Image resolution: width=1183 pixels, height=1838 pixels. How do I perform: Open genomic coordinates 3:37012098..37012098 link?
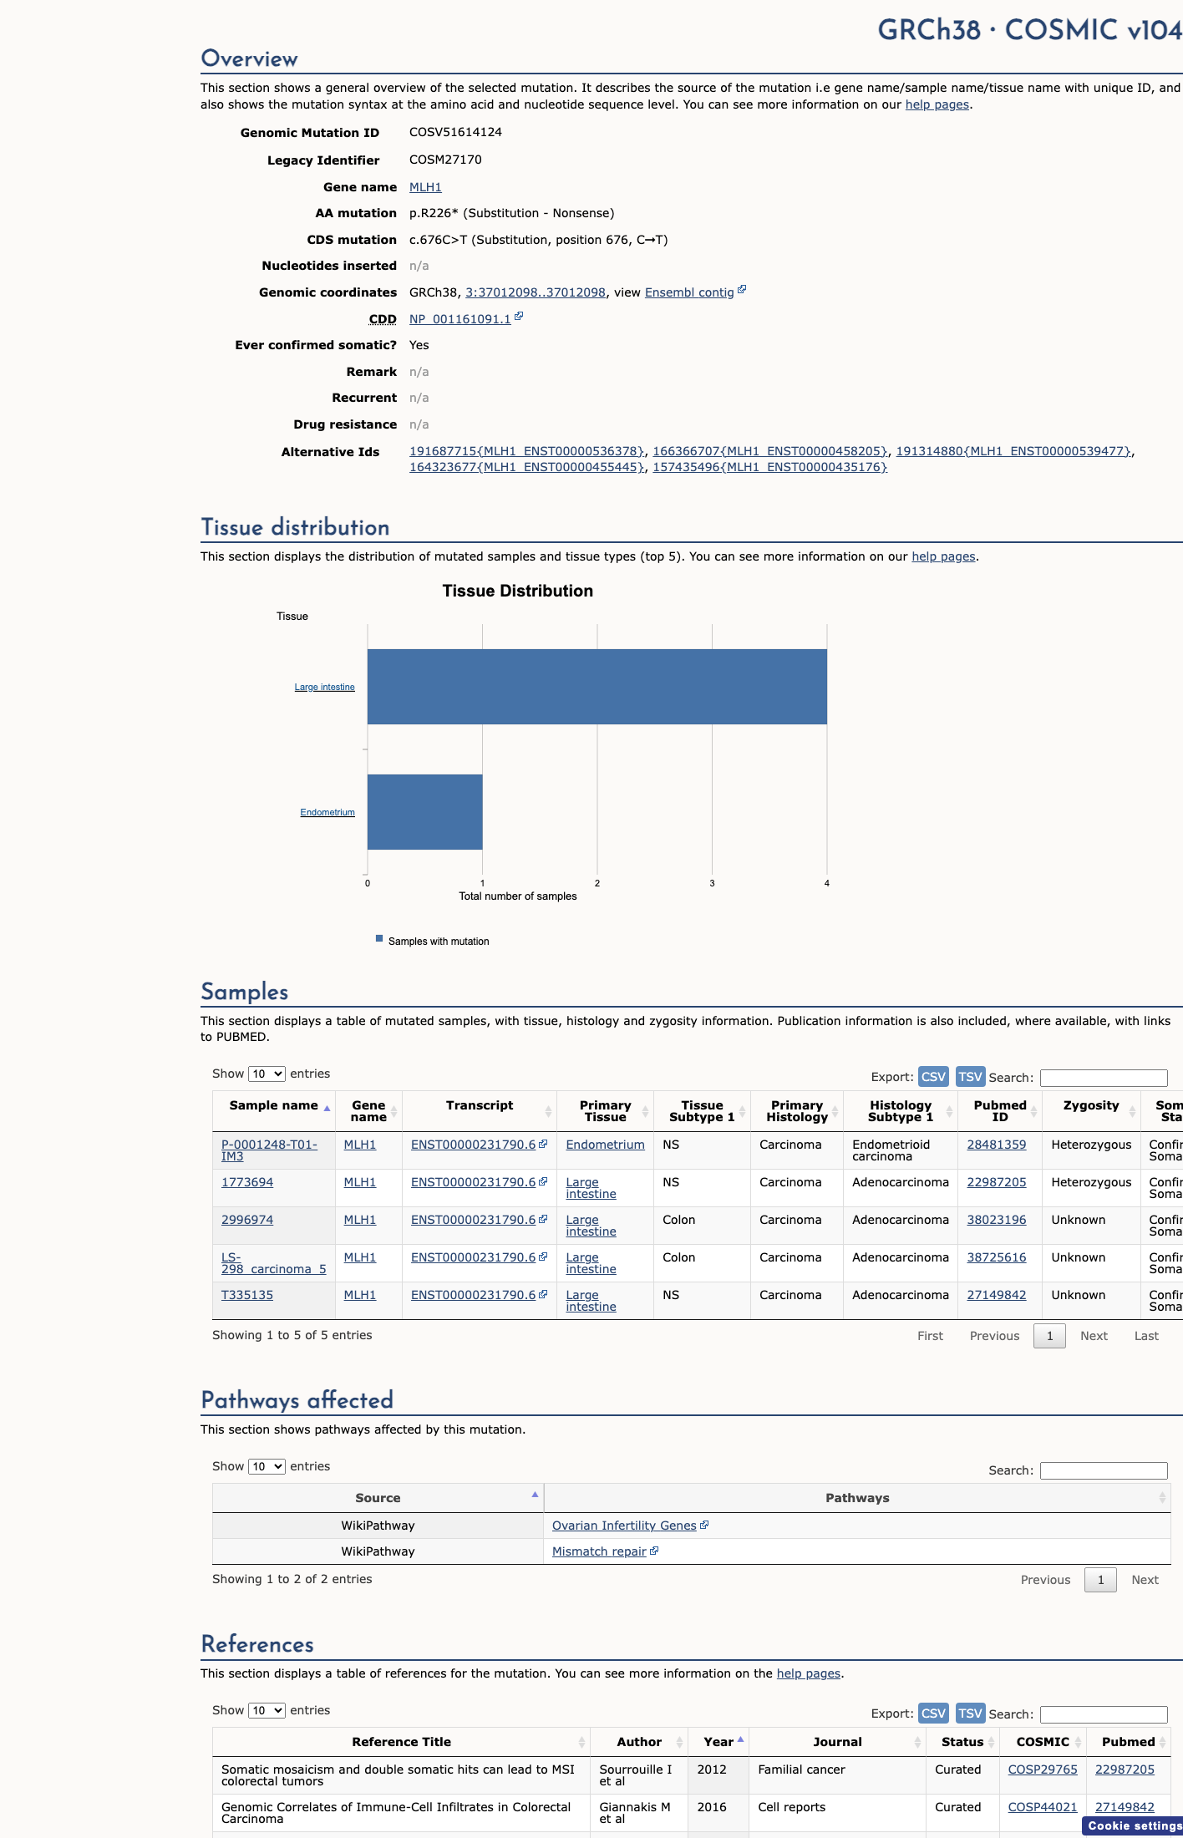(x=536, y=292)
